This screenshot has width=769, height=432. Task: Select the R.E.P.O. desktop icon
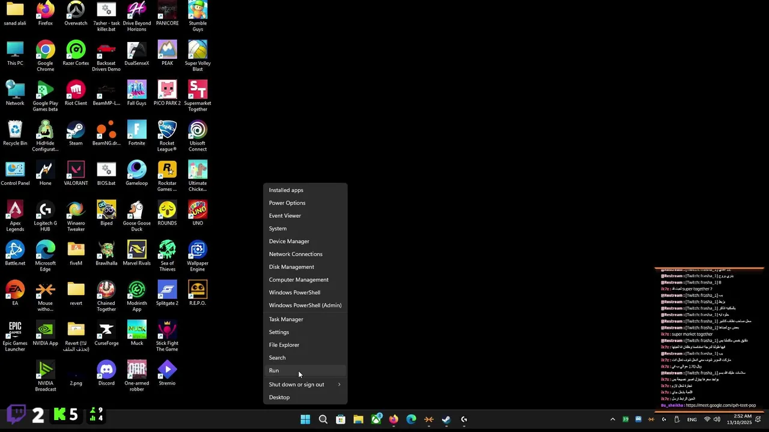198,293
